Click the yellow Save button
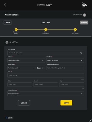 (x=66, y=103)
